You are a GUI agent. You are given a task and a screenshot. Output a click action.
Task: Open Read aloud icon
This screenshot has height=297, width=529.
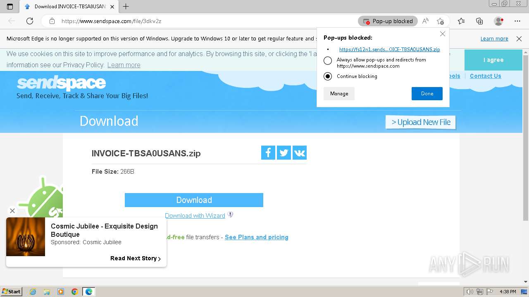(425, 21)
